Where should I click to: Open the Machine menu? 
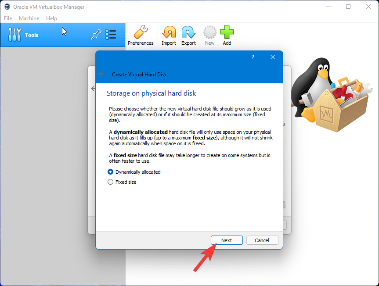(29, 18)
